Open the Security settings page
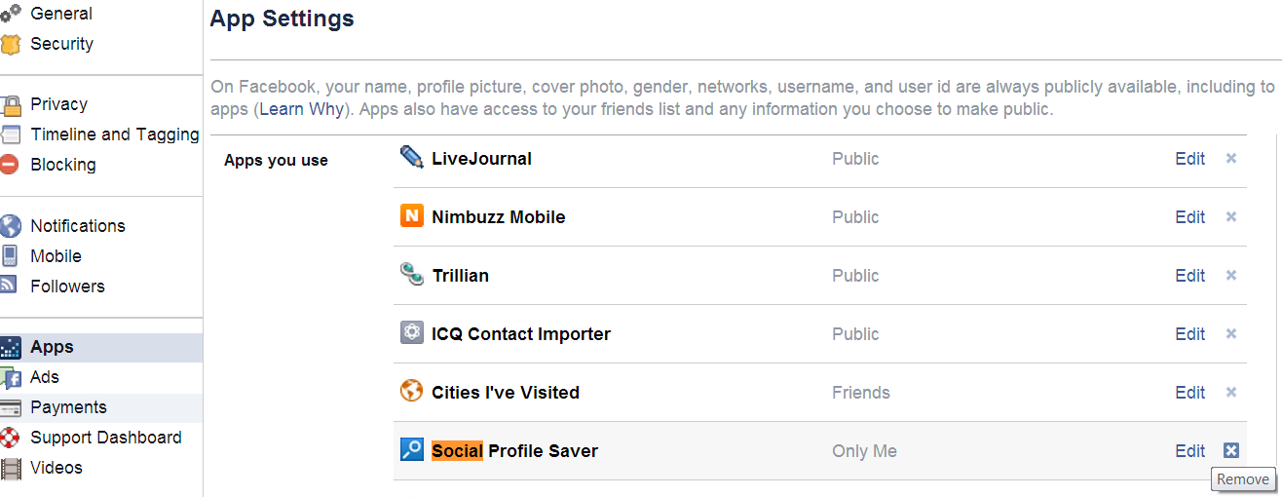1282x497 pixels. coord(61,44)
